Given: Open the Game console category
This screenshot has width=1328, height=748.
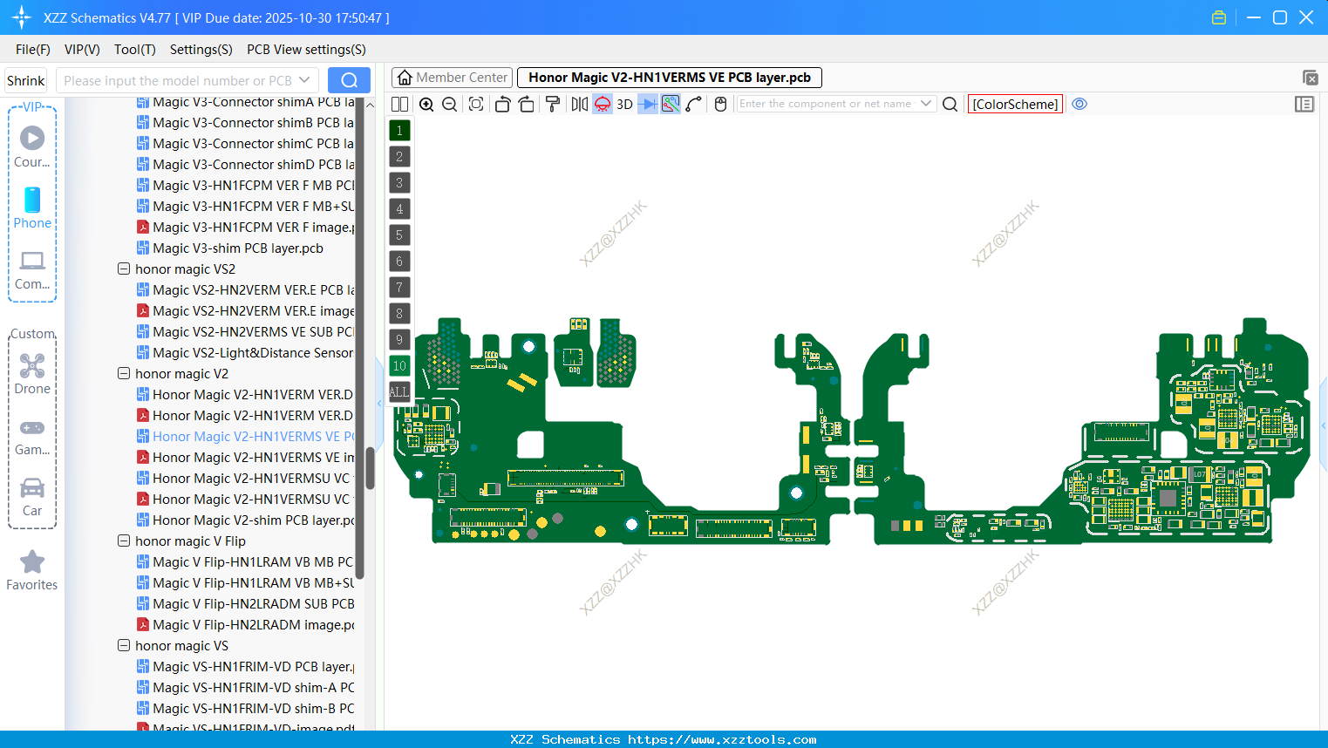Looking at the screenshot, I should point(32,436).
